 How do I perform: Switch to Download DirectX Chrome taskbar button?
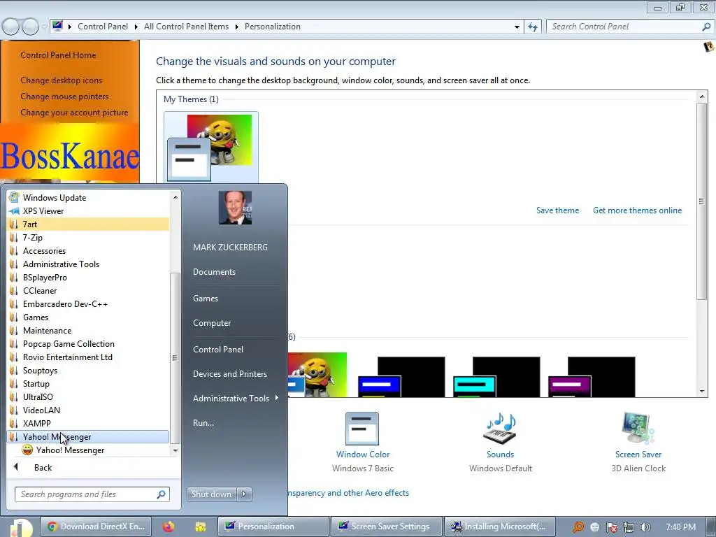point(95,527)
